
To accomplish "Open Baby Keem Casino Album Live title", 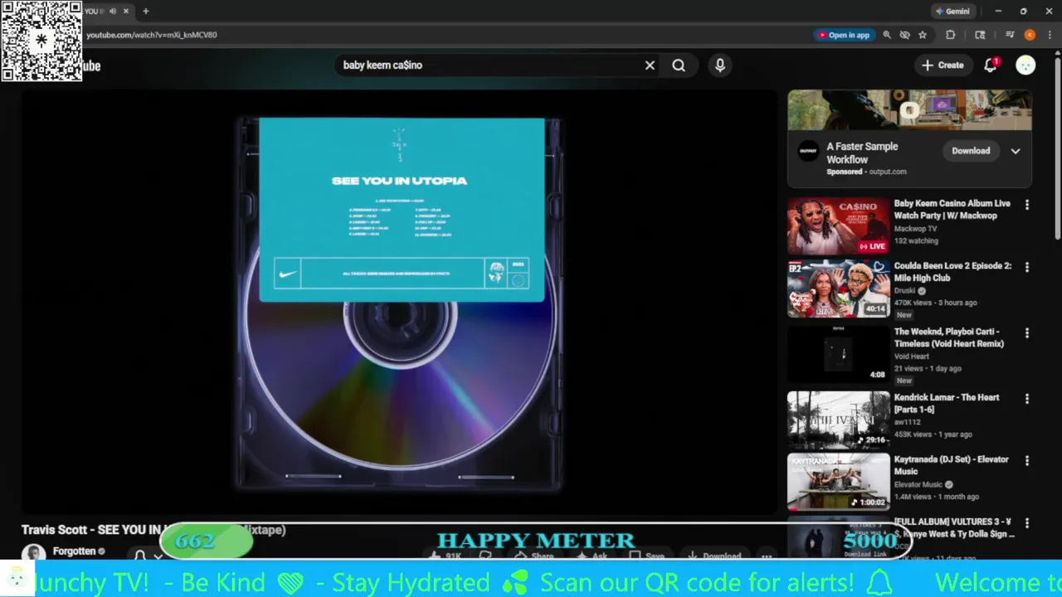I will (x=952, y=209).
